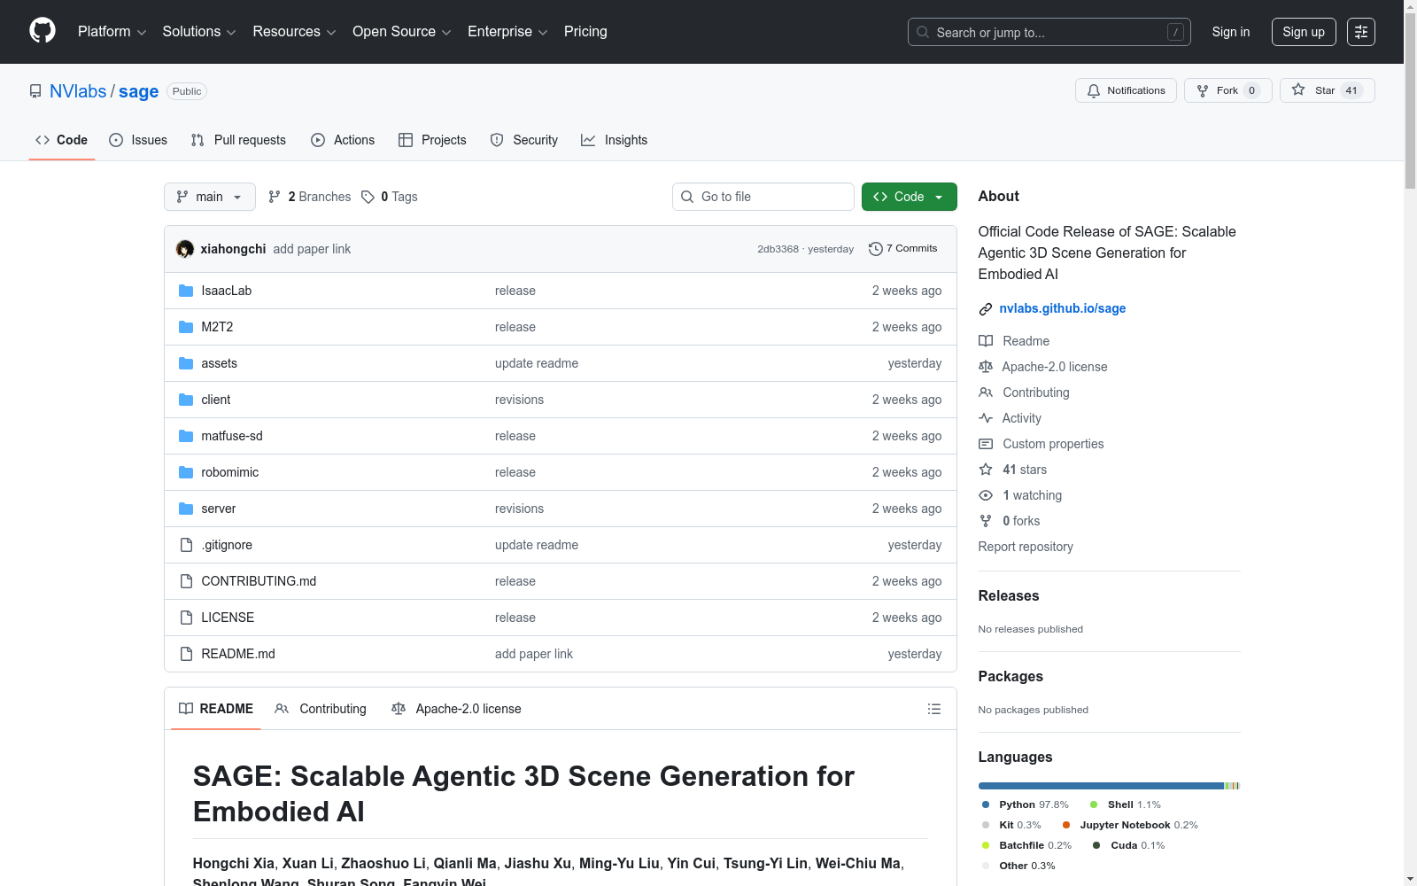Click the orange Jupyter Notebook language dot
Screen dimensions: 1417x886
pos(1066,825)
